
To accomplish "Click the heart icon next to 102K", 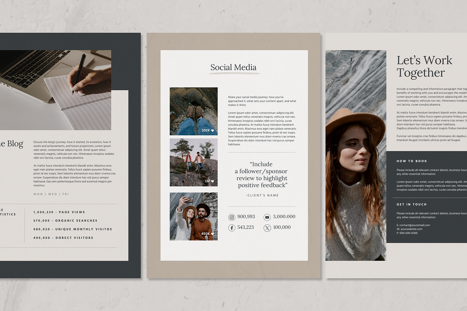I will (212, 131).
